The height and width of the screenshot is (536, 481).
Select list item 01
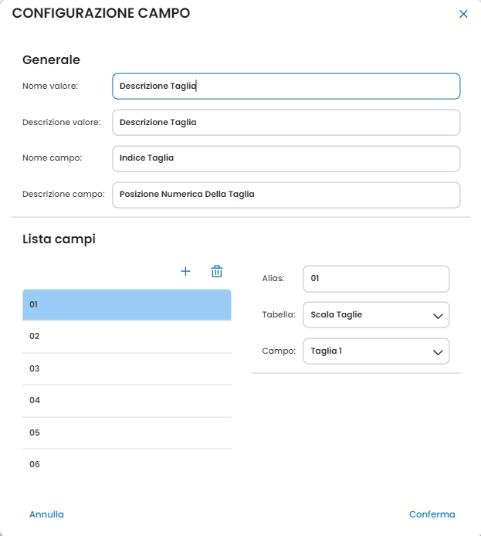[127, 304]
